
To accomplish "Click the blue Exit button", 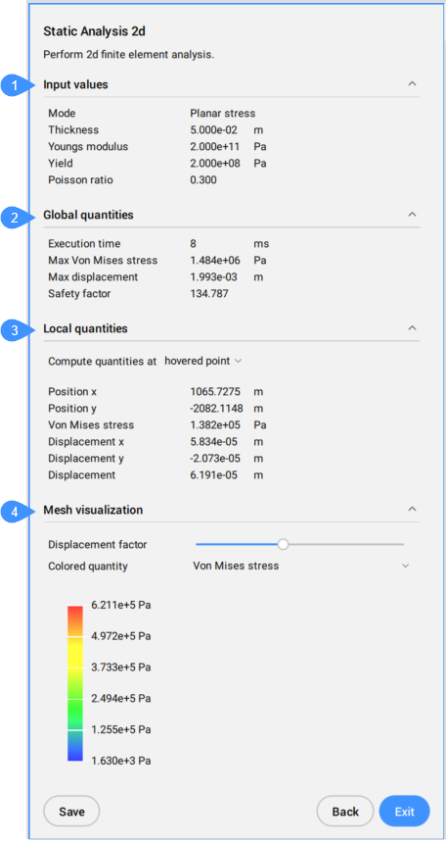I will pos(404,812).
